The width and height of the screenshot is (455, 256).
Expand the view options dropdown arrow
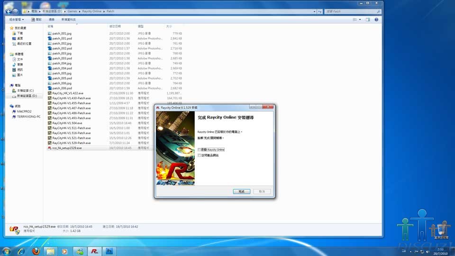coord(360,19)
